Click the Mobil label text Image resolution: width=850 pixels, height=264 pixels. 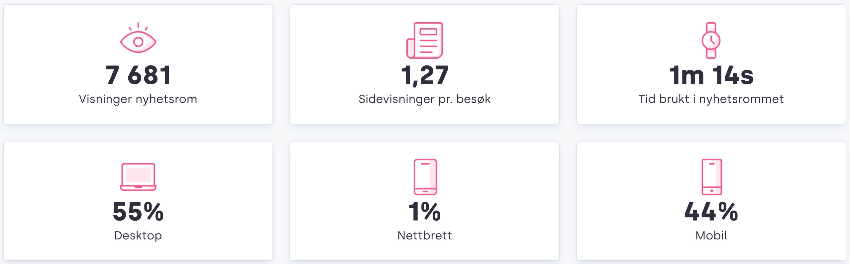coord(711,235)
